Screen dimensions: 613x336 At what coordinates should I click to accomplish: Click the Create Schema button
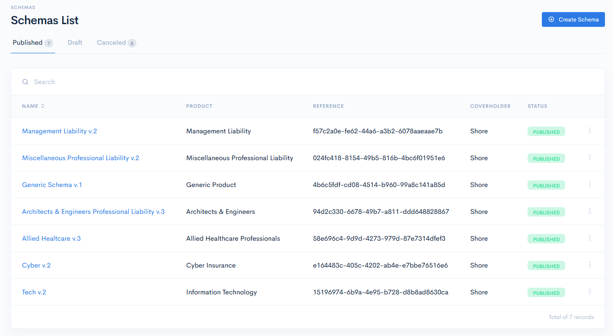click(573, 19)
